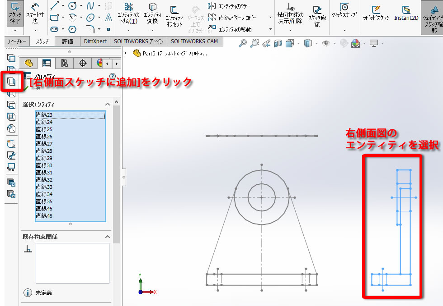Open the PropertyManager help icon

[x=113, y=76]
